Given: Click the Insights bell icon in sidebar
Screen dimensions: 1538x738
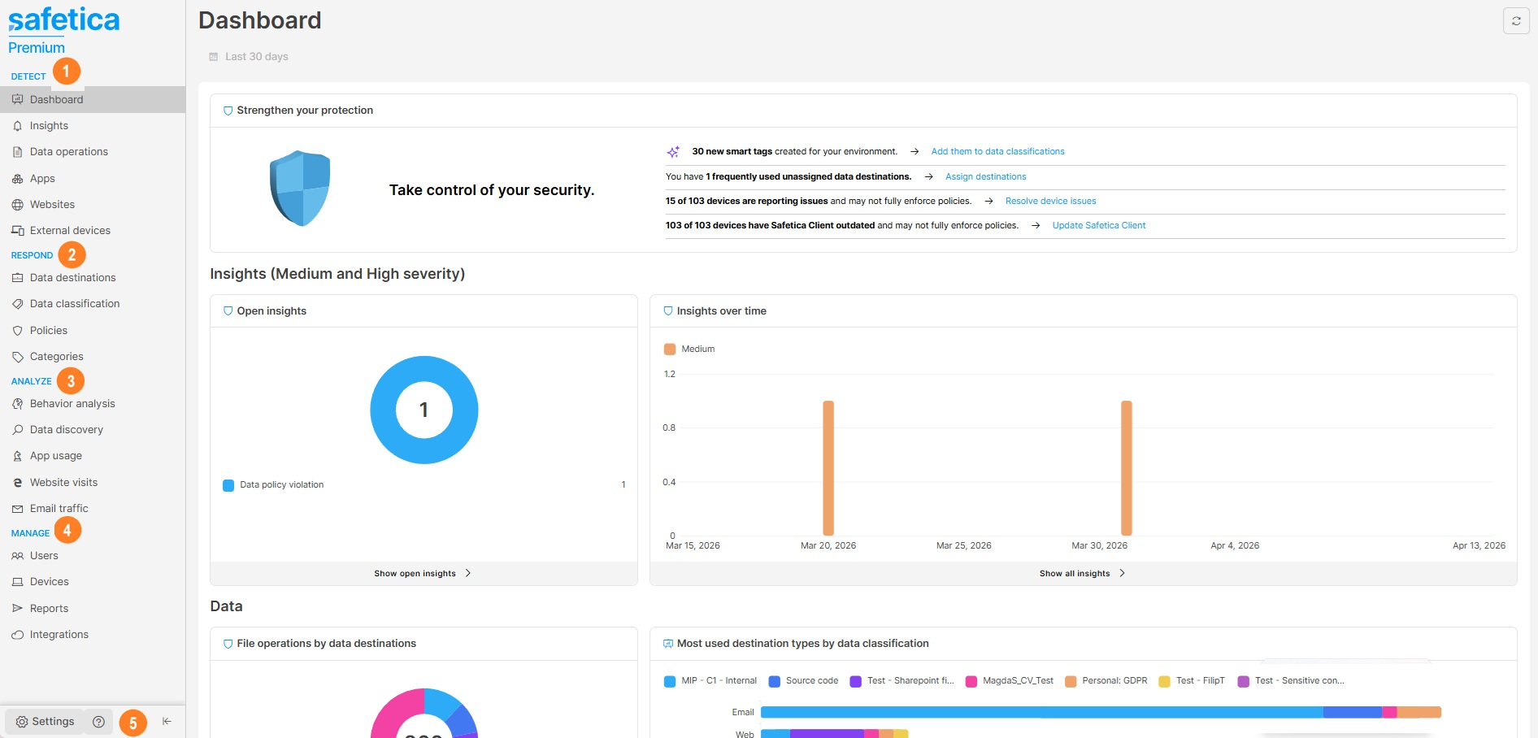Looking at the screenshot, I should click(x=18, y=126).
